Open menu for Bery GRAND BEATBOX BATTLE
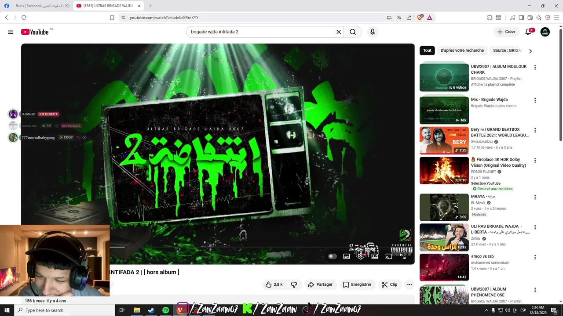The image size is (563, 316). click(x=535, y=130)
